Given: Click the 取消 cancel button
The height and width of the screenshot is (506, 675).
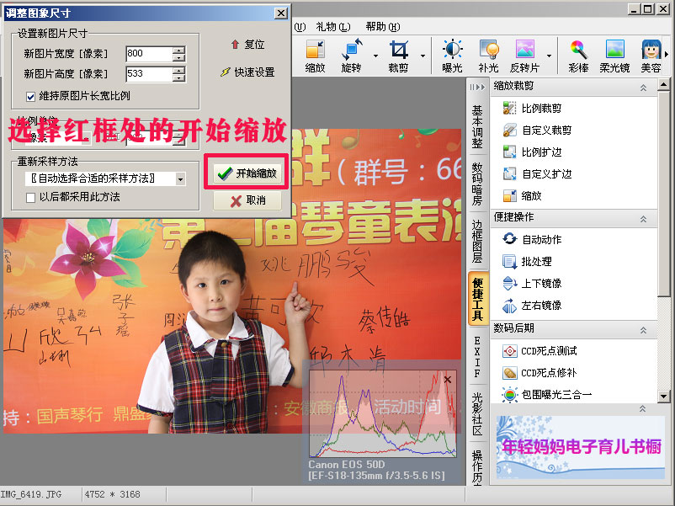Looking at the screenshot, I should click(247, 200).
